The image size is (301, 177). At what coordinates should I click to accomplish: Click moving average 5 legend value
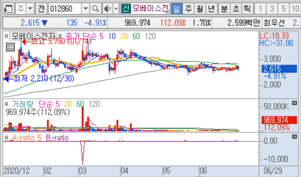[101, 36]
